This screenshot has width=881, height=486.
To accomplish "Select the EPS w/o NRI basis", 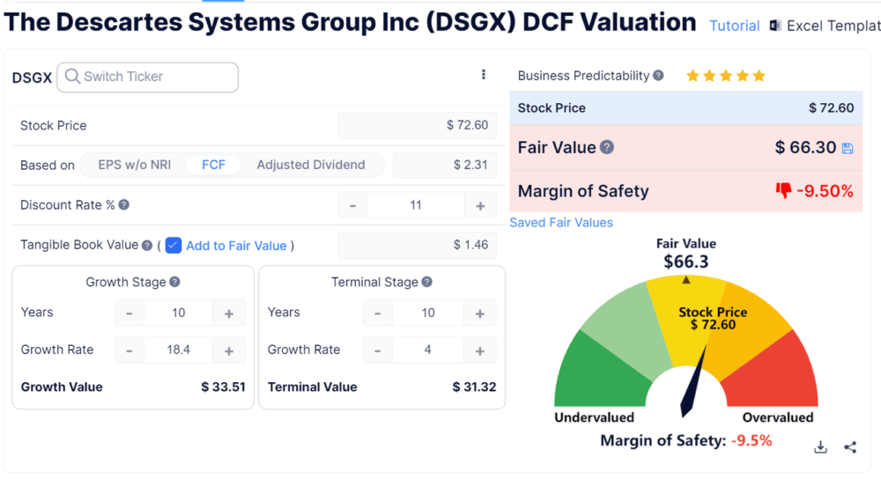I will point(134,165).
